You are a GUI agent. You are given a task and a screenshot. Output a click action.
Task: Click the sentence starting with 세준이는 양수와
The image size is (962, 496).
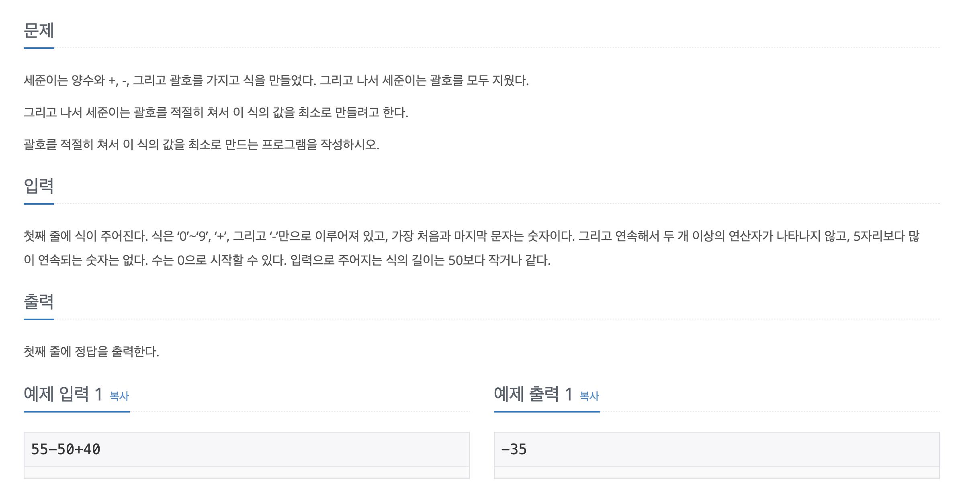(x=276, y=80)
